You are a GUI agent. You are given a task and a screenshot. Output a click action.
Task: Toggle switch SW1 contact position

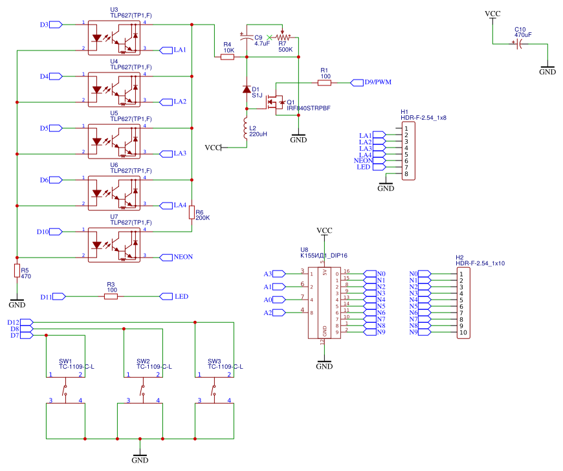tap(64, 391)
